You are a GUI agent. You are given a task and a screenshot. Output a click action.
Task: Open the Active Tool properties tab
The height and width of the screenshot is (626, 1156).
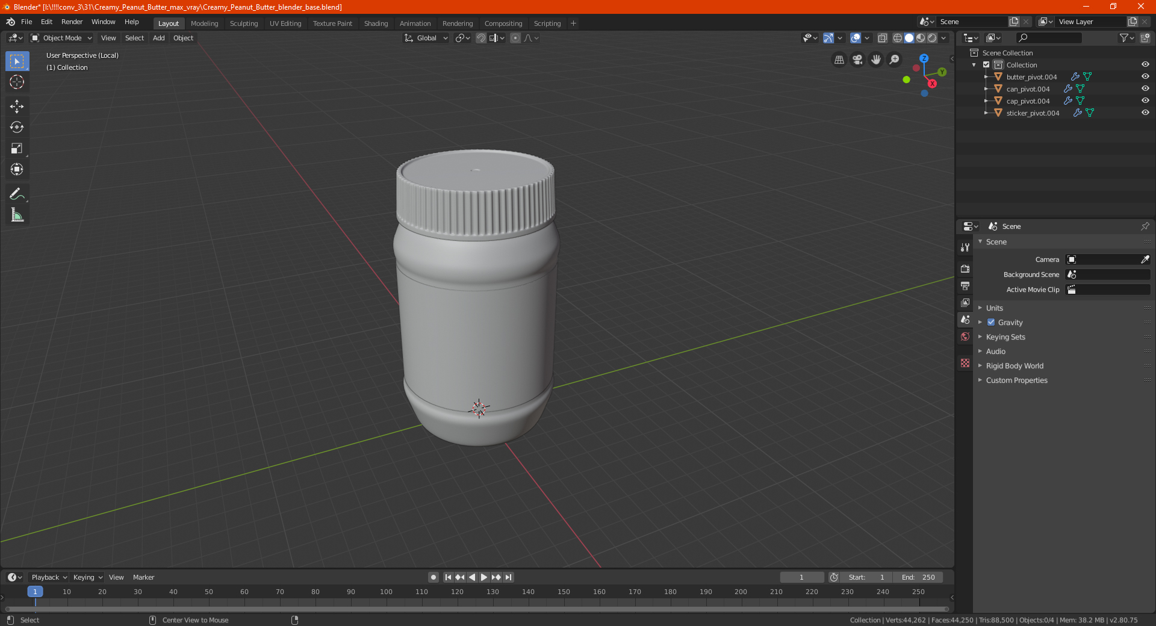[x=965, y=247]
